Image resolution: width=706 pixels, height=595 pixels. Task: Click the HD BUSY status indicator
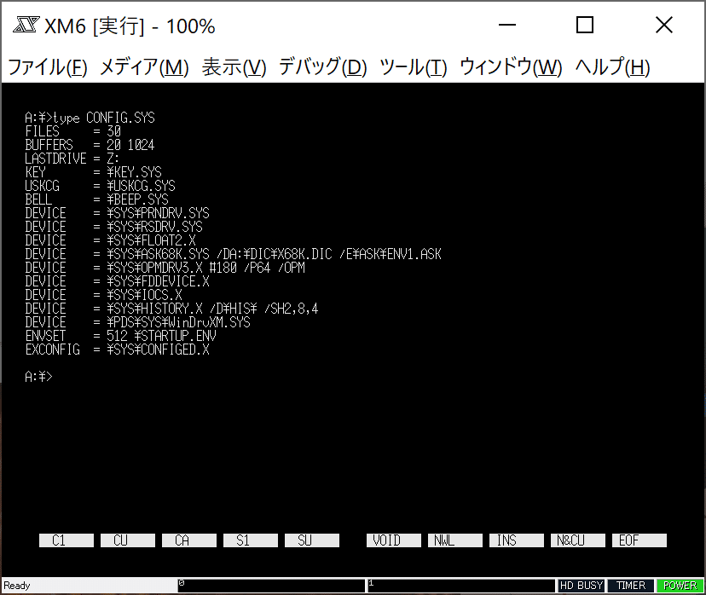582,586
